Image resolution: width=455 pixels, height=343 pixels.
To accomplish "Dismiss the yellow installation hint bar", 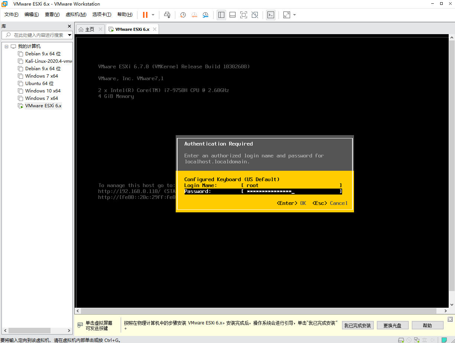I will click(450, 319).
